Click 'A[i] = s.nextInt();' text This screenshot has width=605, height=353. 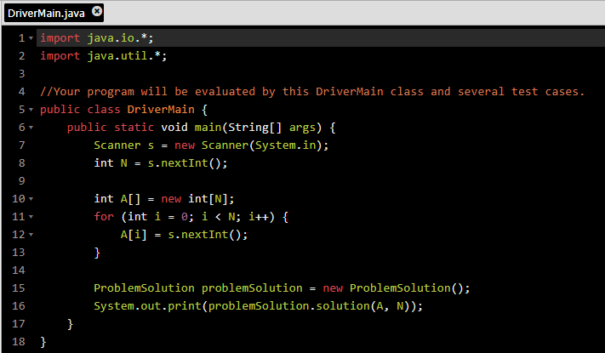[184, 235]
